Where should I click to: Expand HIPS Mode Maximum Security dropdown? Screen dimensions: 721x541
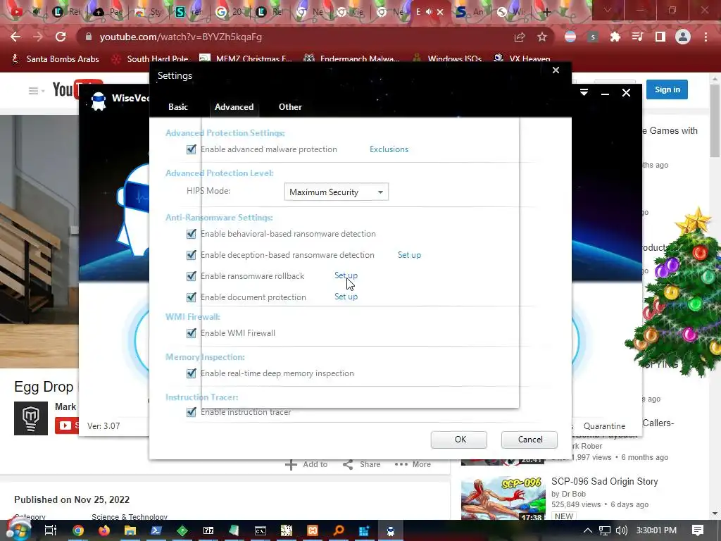[x=336, y=192]
